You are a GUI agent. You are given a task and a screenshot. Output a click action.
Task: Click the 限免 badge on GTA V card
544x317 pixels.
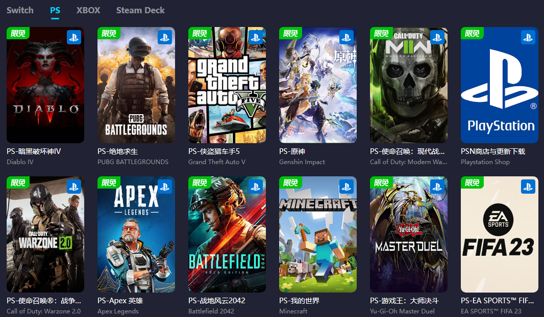tap(200, 33)
